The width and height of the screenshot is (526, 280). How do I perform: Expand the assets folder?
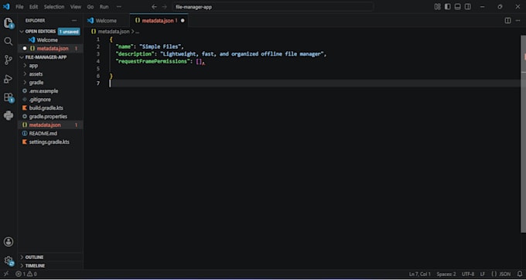[36, 74]
